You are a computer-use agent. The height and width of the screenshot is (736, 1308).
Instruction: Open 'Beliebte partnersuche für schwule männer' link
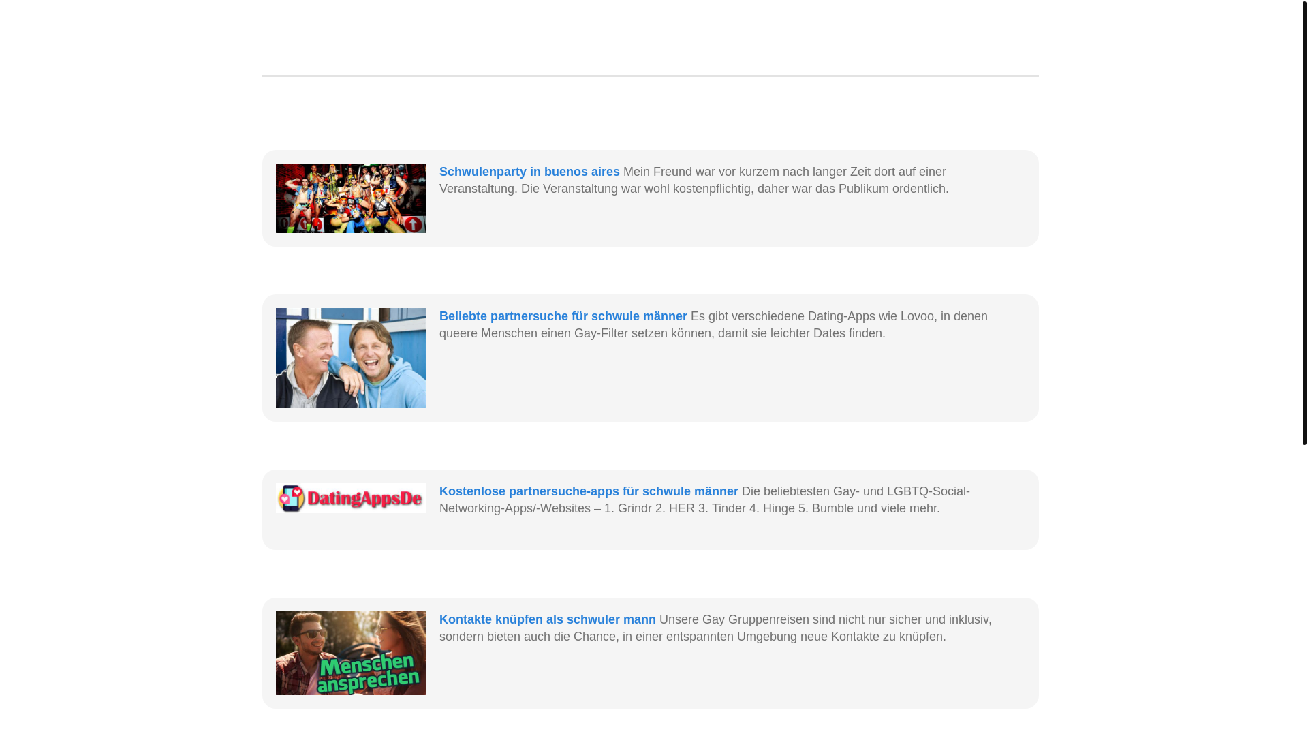[563, 316]
